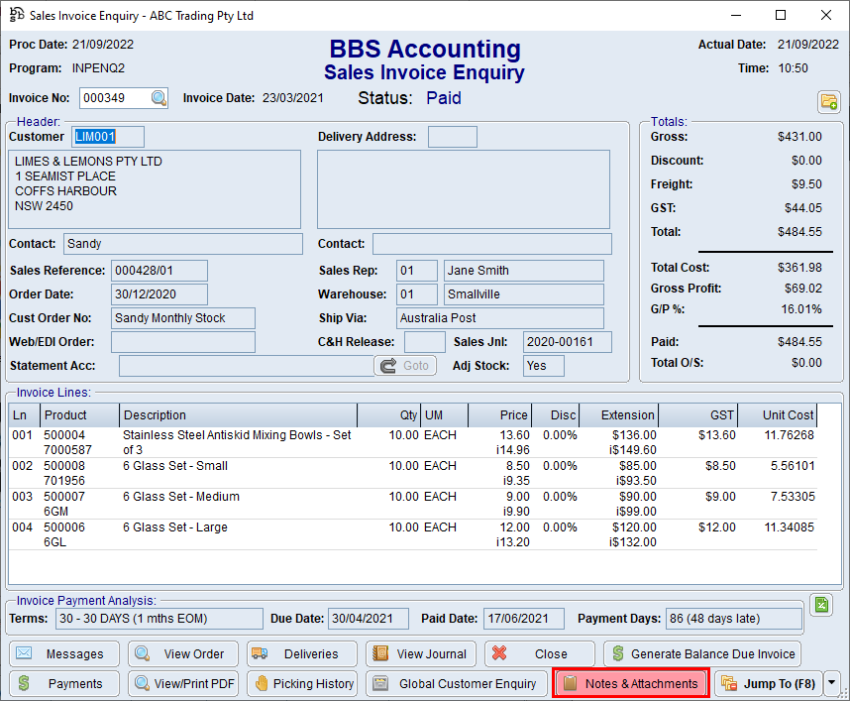Image resolution: width=850 pixels, height=701 pixels.
Task: Export invoice data using the Excel icon
Action: (x=821, y=605)
